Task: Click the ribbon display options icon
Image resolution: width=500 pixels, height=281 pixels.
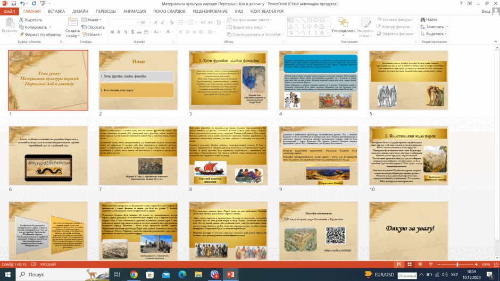Action: click(470, 4)
